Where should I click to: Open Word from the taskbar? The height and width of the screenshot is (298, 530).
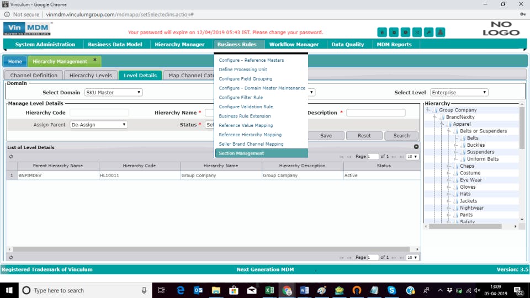click(x=304, y=290)
